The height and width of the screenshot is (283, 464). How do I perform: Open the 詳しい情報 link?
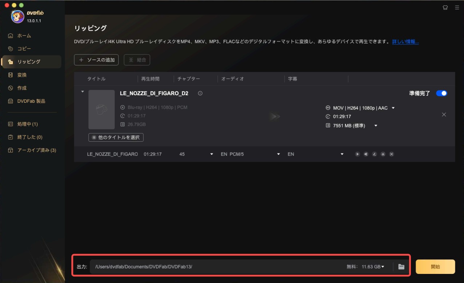(405, 42)
